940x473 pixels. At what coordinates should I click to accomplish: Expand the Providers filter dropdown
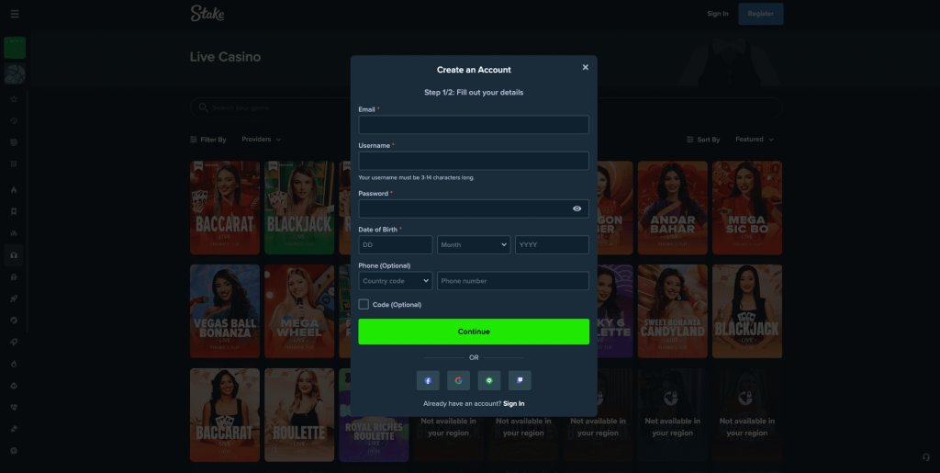pos(262,139)
